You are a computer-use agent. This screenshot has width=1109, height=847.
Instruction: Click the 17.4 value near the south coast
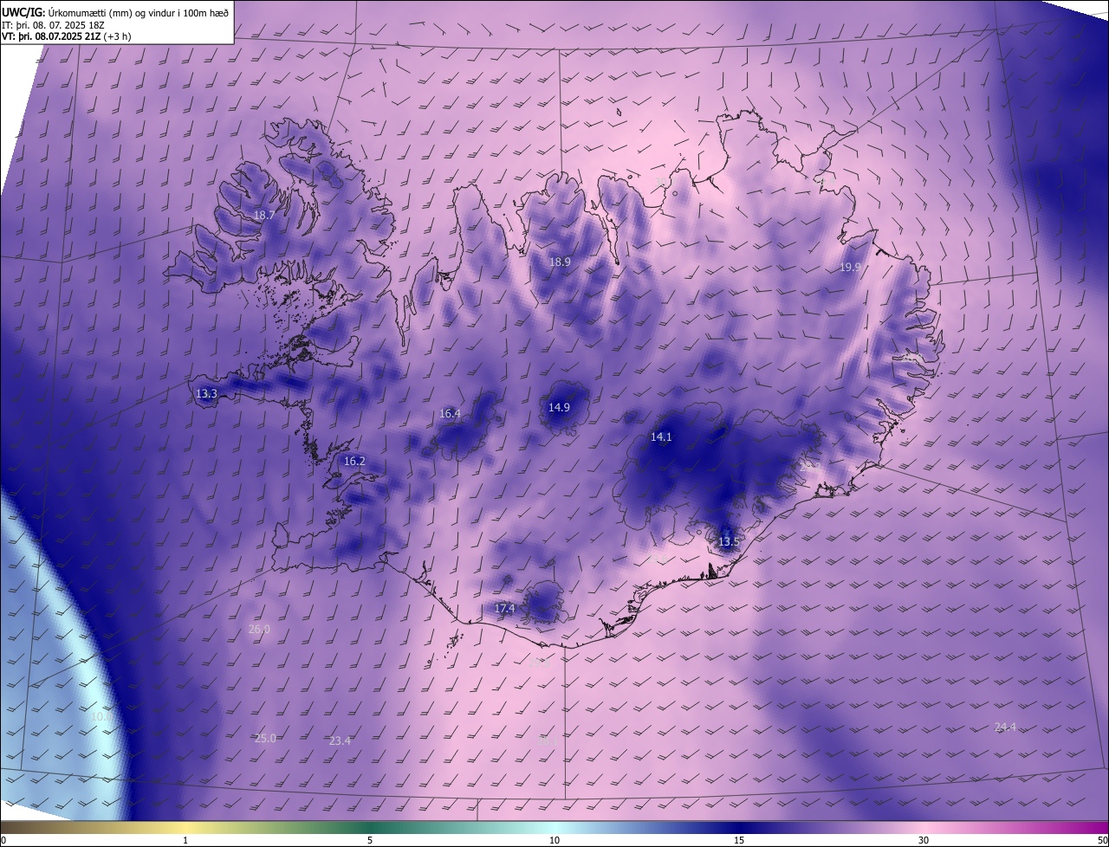[504, 608]
